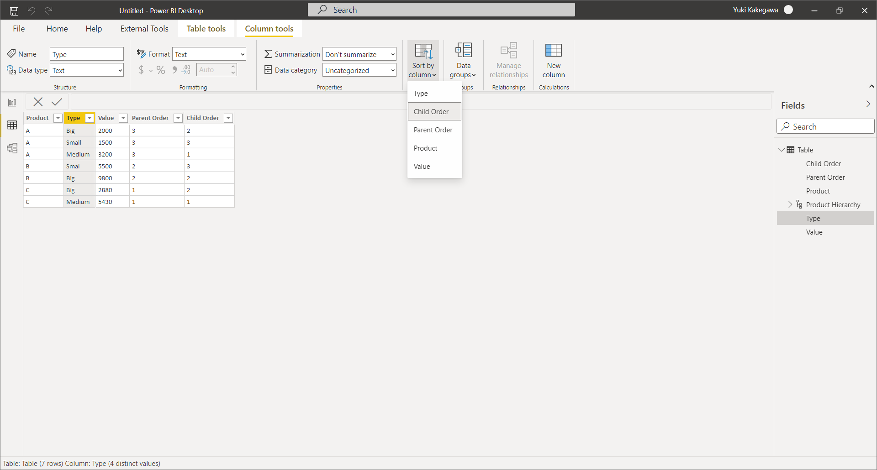Viewport: 877px width, 470px height.
Task: Open the Report view icon in sidebar
Action: coord(12,102)
